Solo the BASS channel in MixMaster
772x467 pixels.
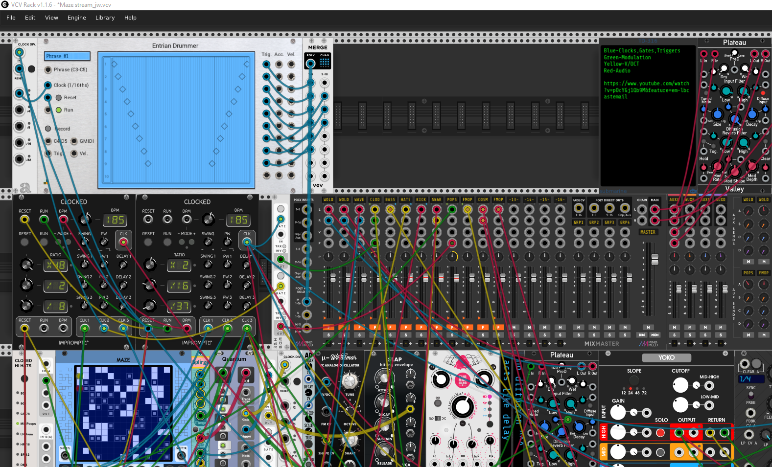pos(390,335)
